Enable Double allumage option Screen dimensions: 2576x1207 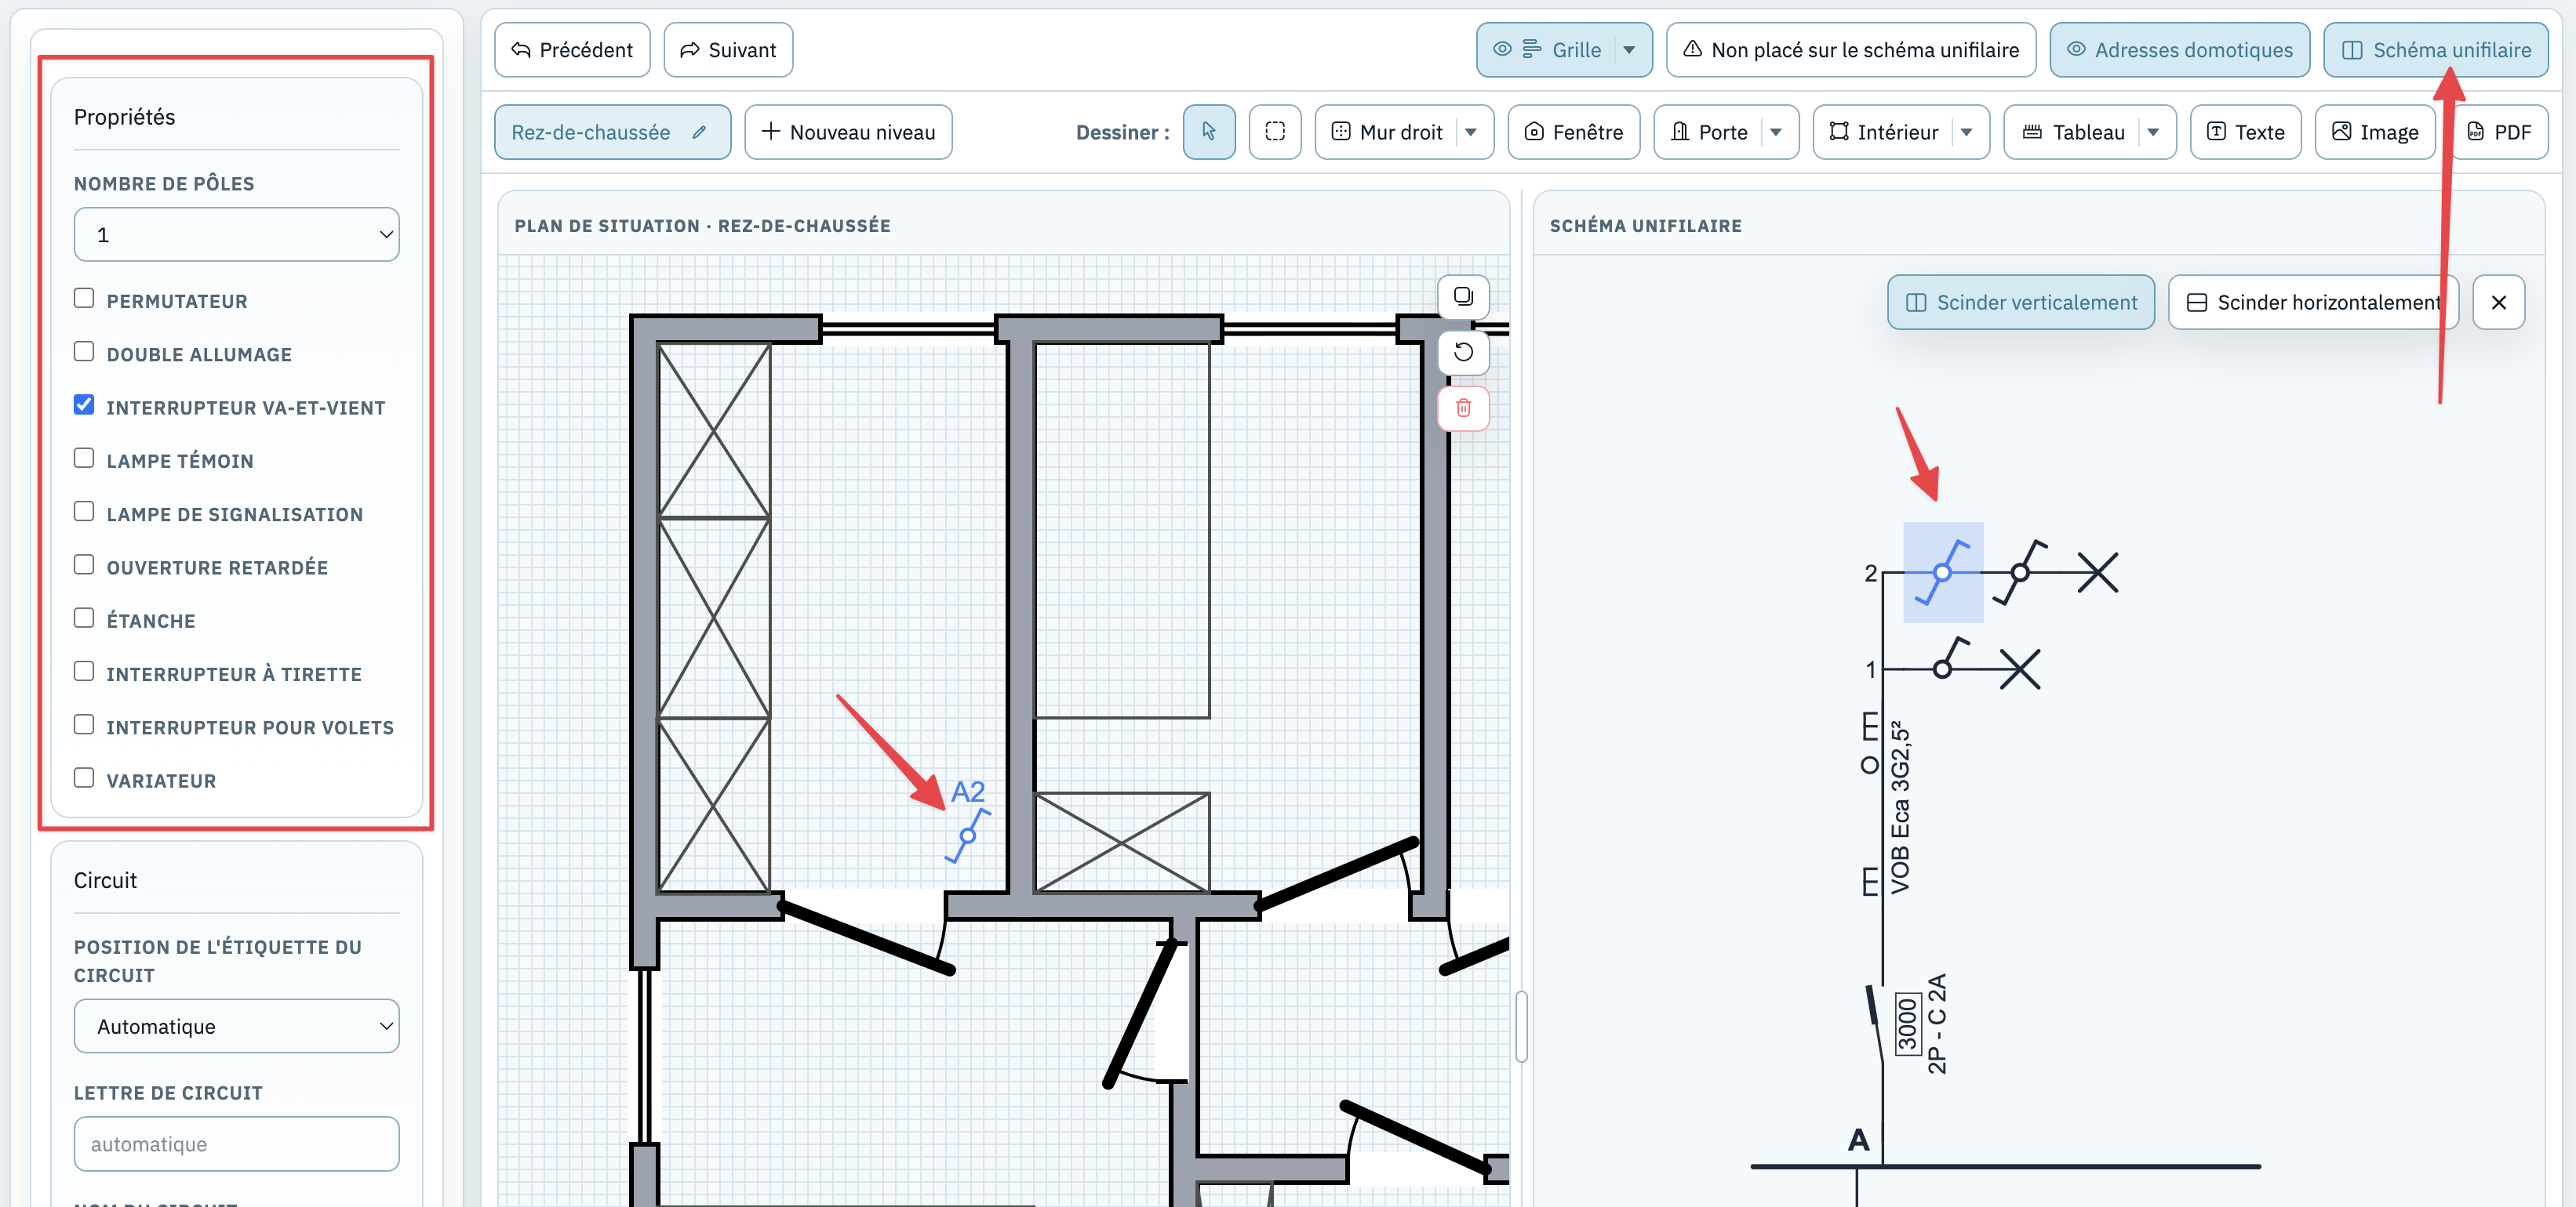click(84, 352)
